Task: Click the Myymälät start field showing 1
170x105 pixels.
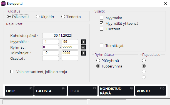Action: [x=51, y=42]
